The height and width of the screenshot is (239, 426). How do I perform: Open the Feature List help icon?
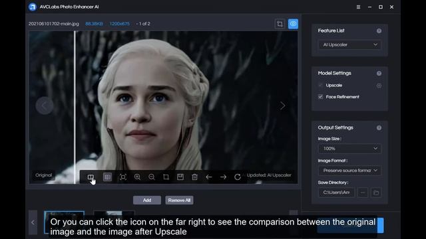tap(379, 31)
